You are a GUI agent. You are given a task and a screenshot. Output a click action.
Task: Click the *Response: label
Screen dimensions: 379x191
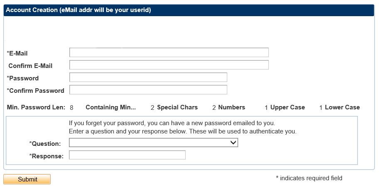coord(47,156)
